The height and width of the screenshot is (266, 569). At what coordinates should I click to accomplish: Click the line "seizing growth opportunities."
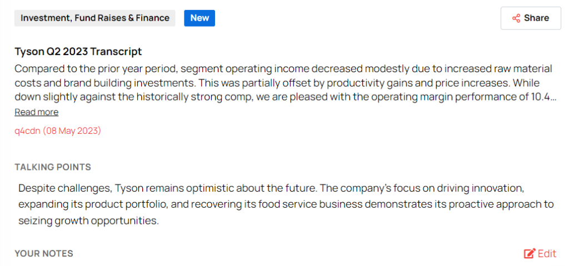coord(88,221)
